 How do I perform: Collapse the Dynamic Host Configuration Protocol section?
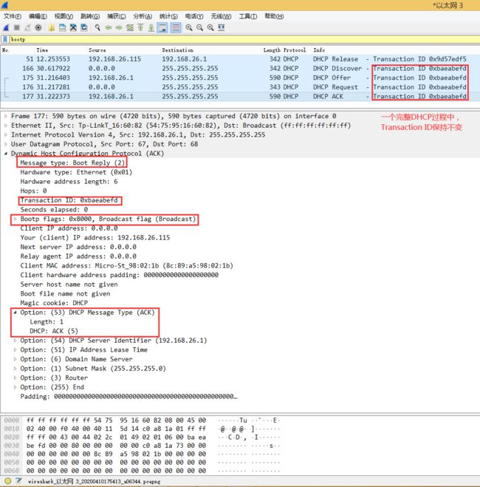click(x=6, y=154)
